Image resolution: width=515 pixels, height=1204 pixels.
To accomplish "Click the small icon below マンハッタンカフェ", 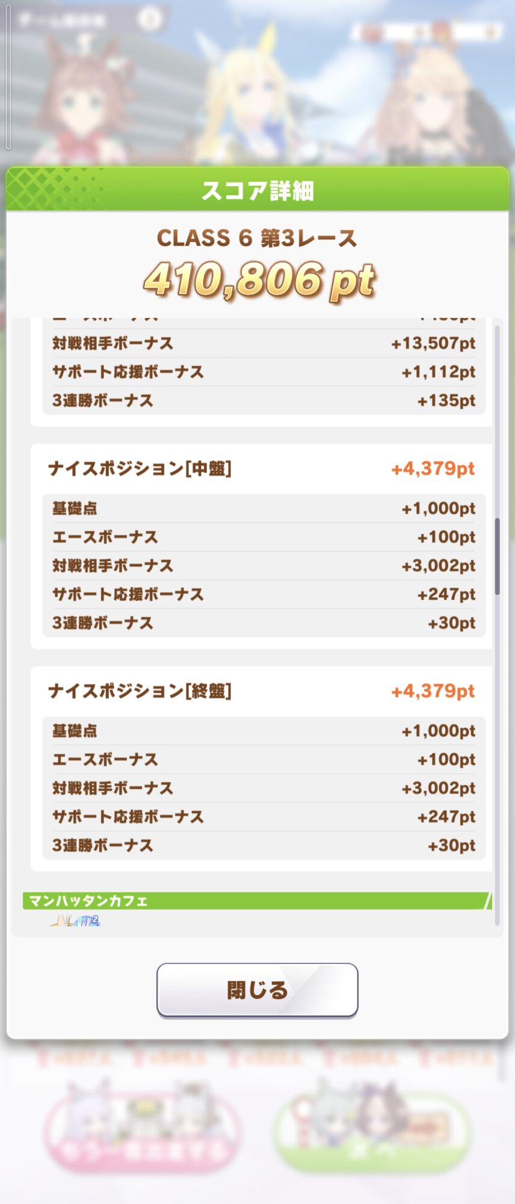I will 76,921.
